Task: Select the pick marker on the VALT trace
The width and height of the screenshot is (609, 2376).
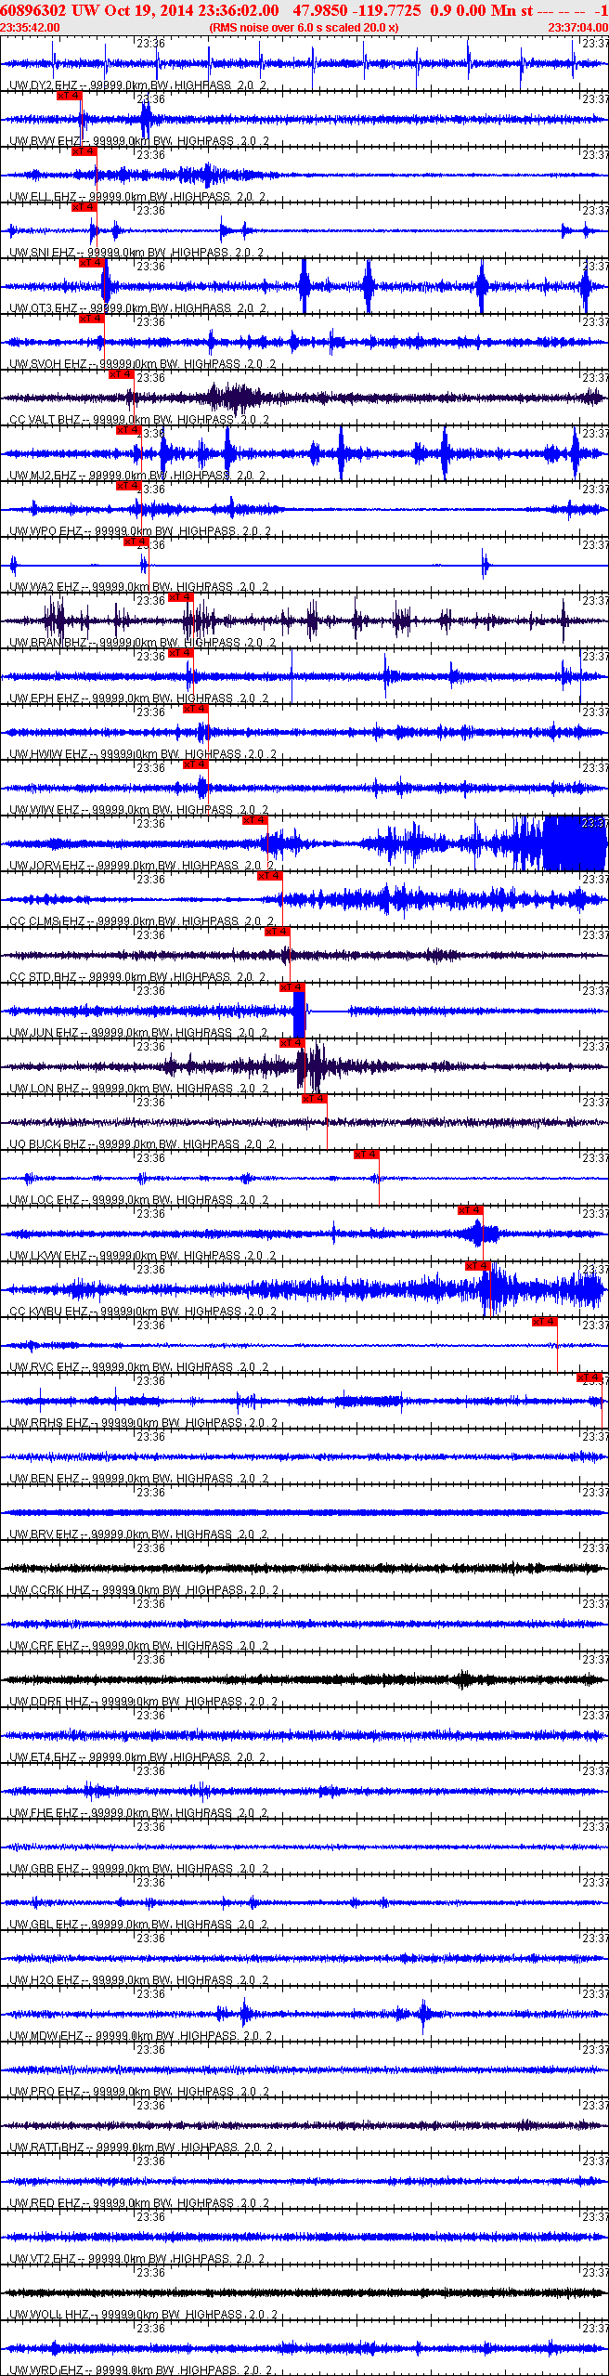Action: (x=121, y=374)
